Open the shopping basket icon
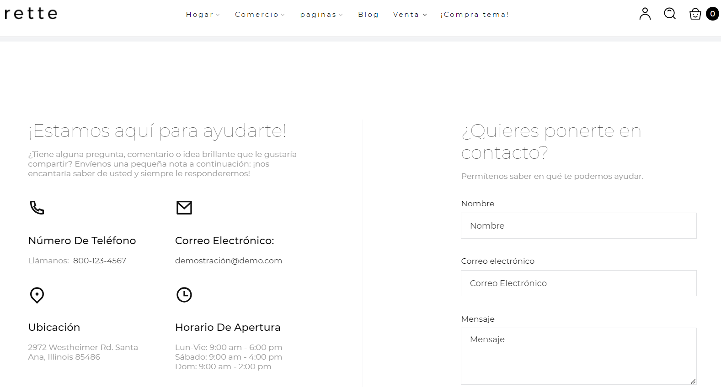The image size is (721, 387). tap(695, 14)
